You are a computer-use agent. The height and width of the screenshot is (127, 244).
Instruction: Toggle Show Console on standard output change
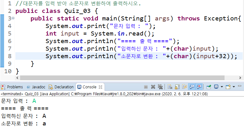tap(192, 87)
